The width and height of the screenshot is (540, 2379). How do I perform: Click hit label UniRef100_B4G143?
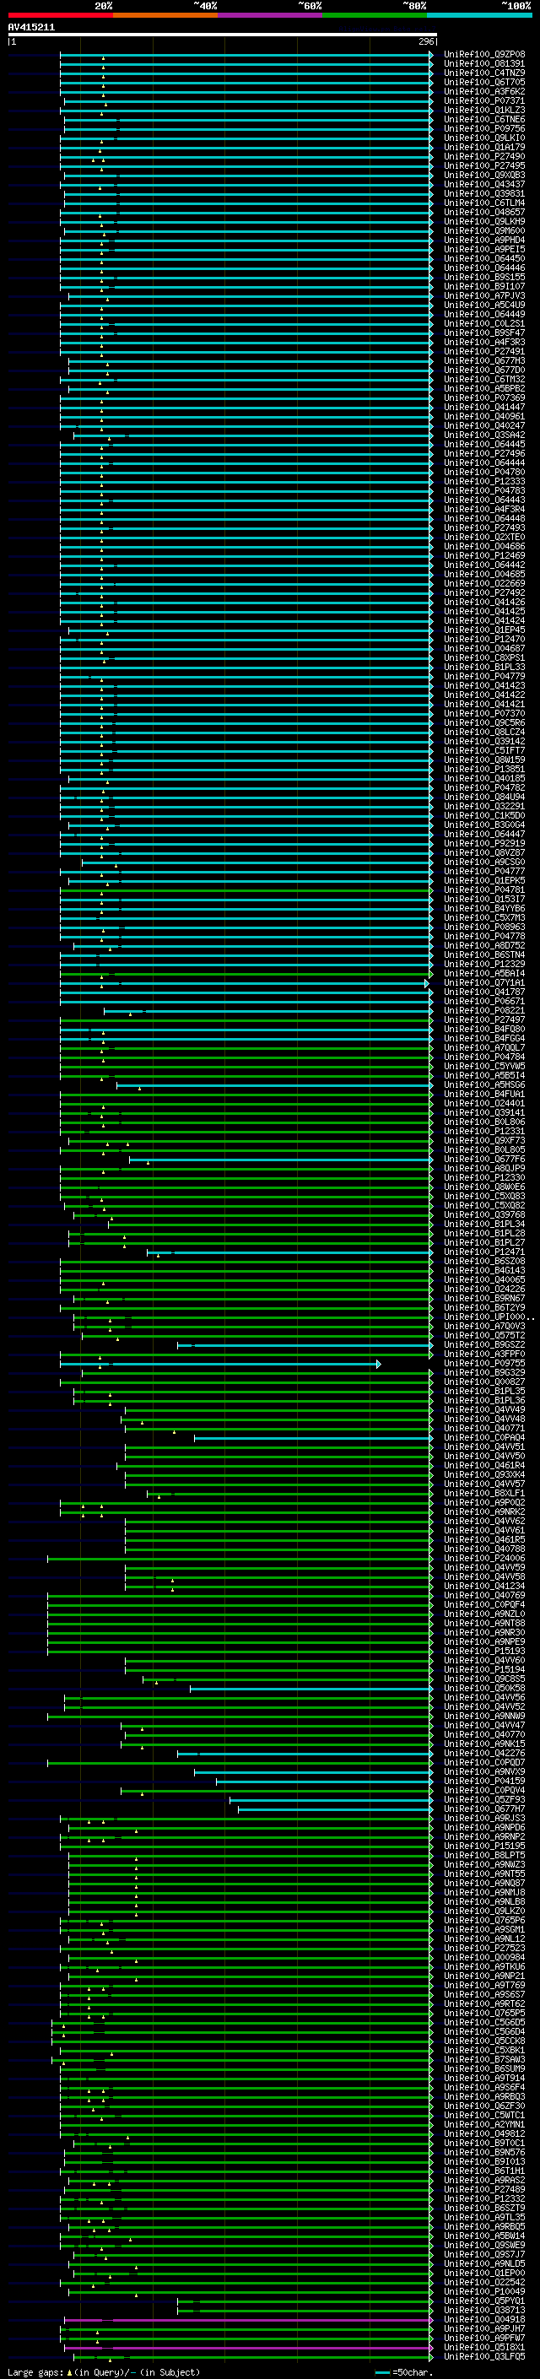[484, 1271]
